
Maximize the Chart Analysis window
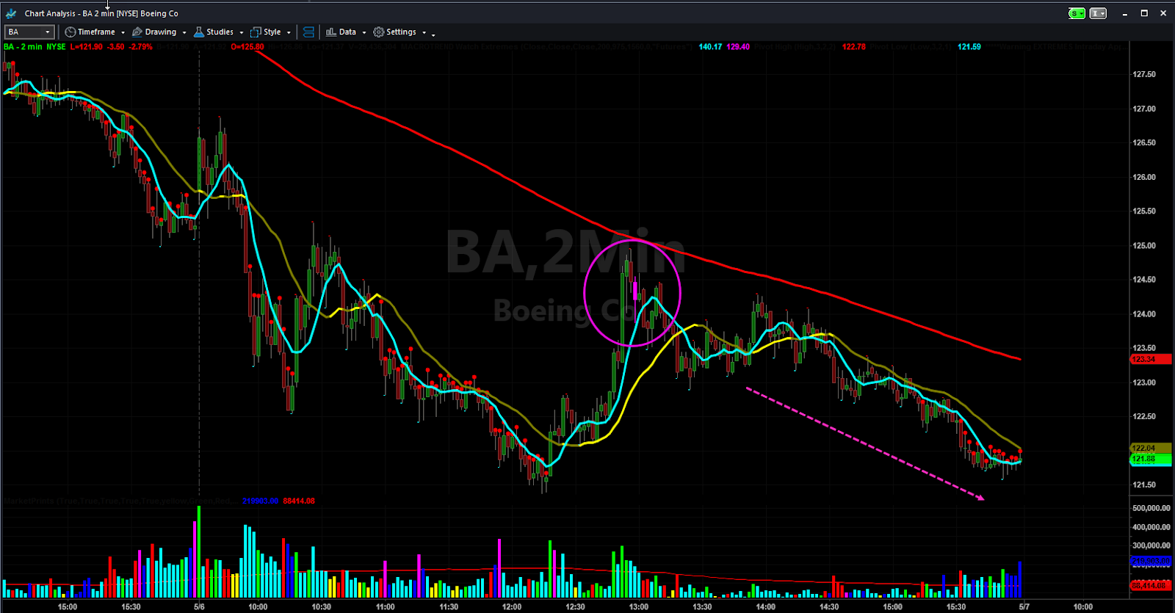[1144, 13]
